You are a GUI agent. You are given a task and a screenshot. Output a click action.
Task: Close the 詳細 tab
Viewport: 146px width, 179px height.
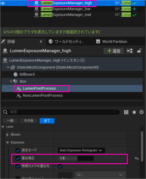(x=41, y=42)
